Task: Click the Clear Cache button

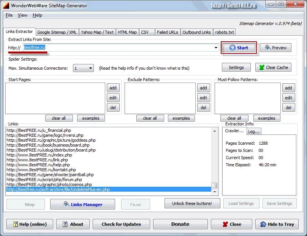Action: (x=273, y=67)
